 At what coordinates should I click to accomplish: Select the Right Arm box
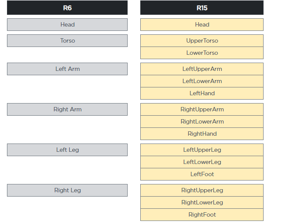coord(67,109)
